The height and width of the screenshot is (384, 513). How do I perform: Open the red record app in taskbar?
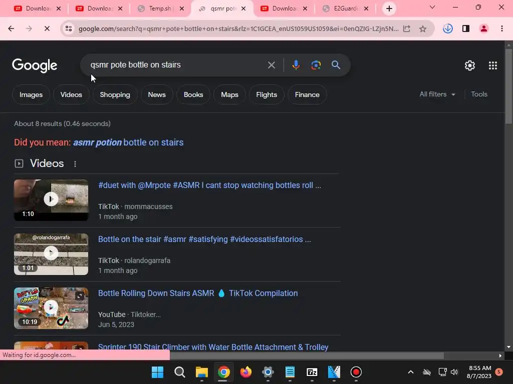[356, 372]
